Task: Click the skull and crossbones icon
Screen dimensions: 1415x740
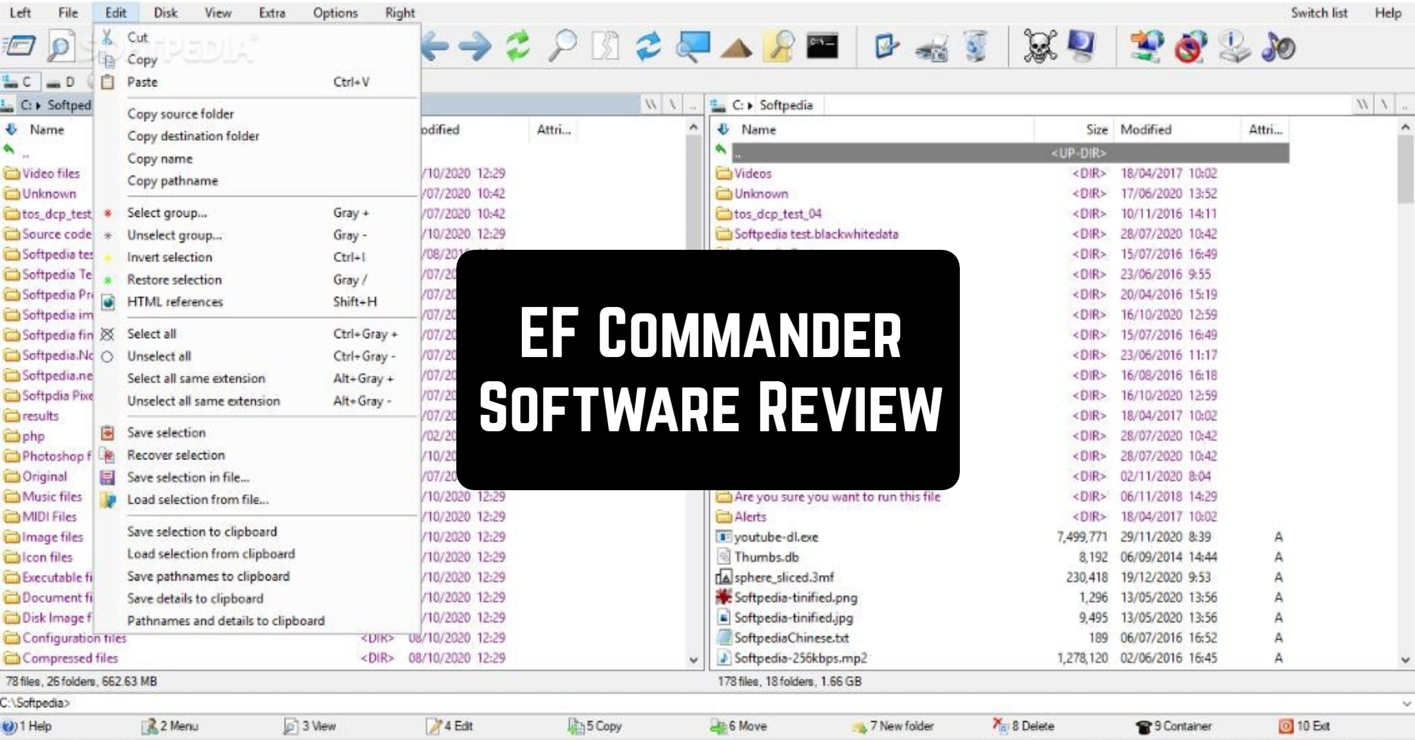Action: point(1040,47)
